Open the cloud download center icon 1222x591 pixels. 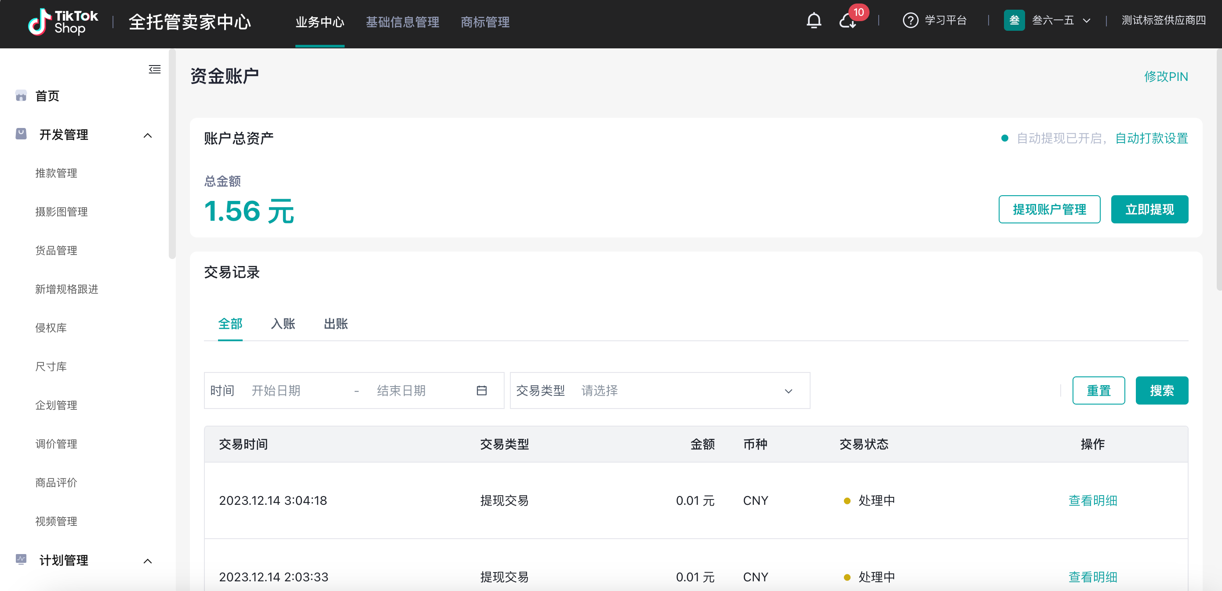click(x=847, y=21)
